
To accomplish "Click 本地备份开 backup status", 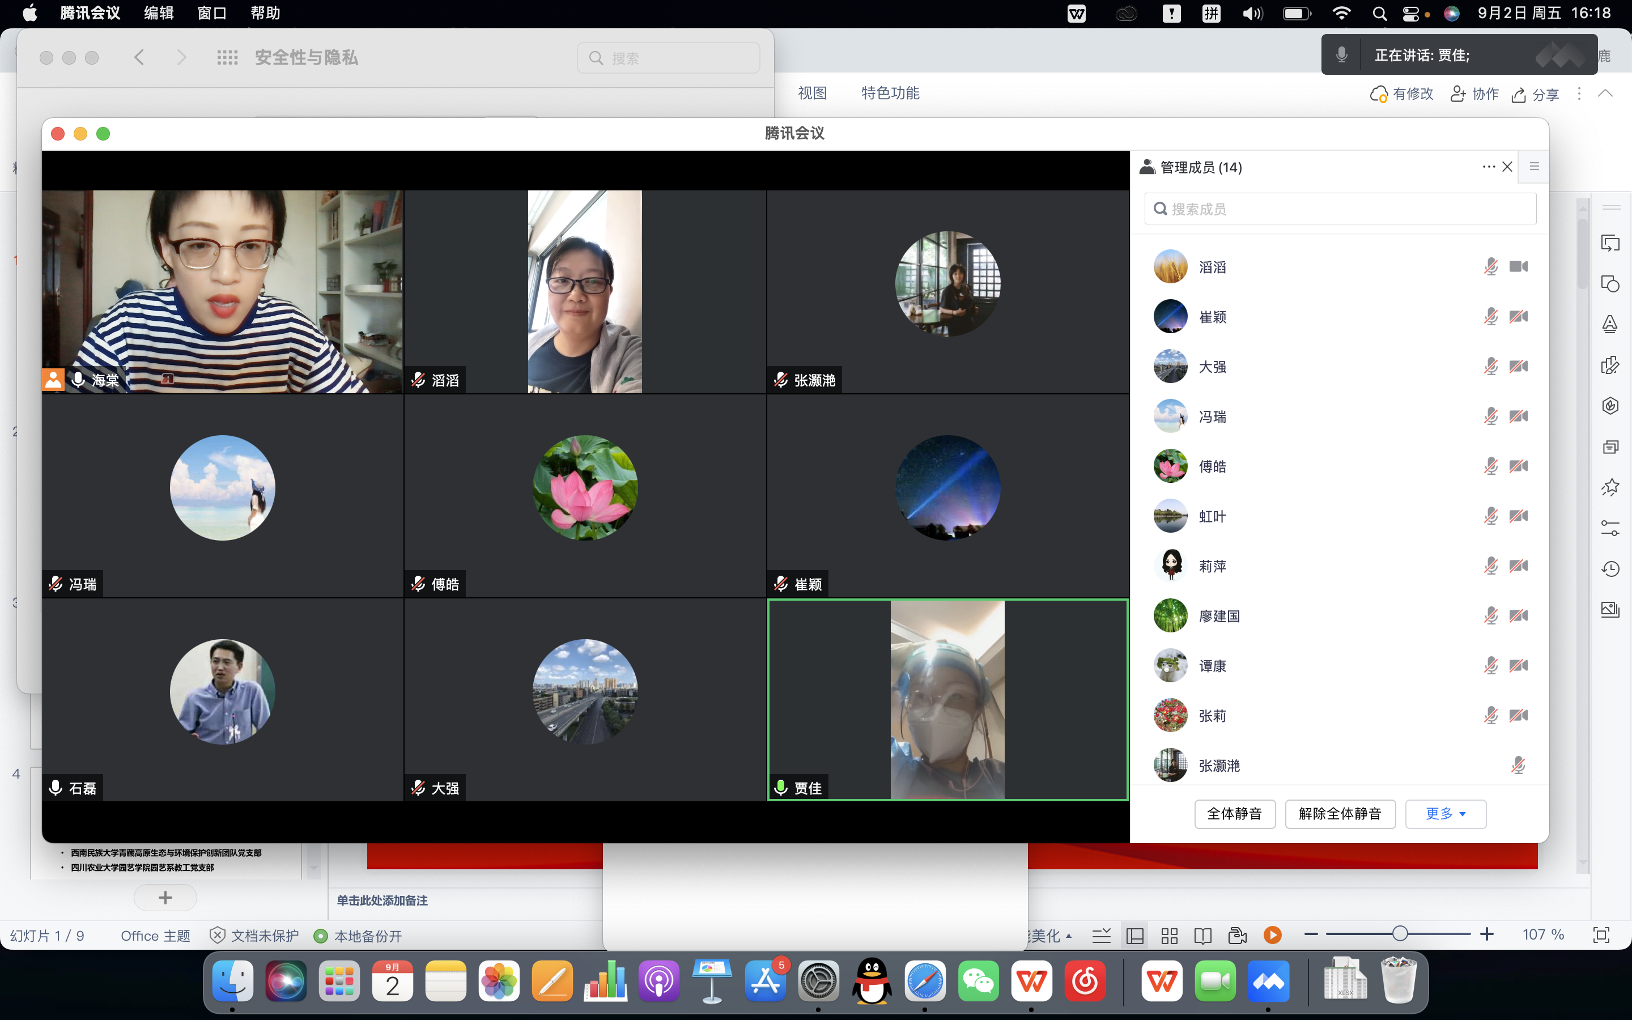I will (x=358, y=936).
